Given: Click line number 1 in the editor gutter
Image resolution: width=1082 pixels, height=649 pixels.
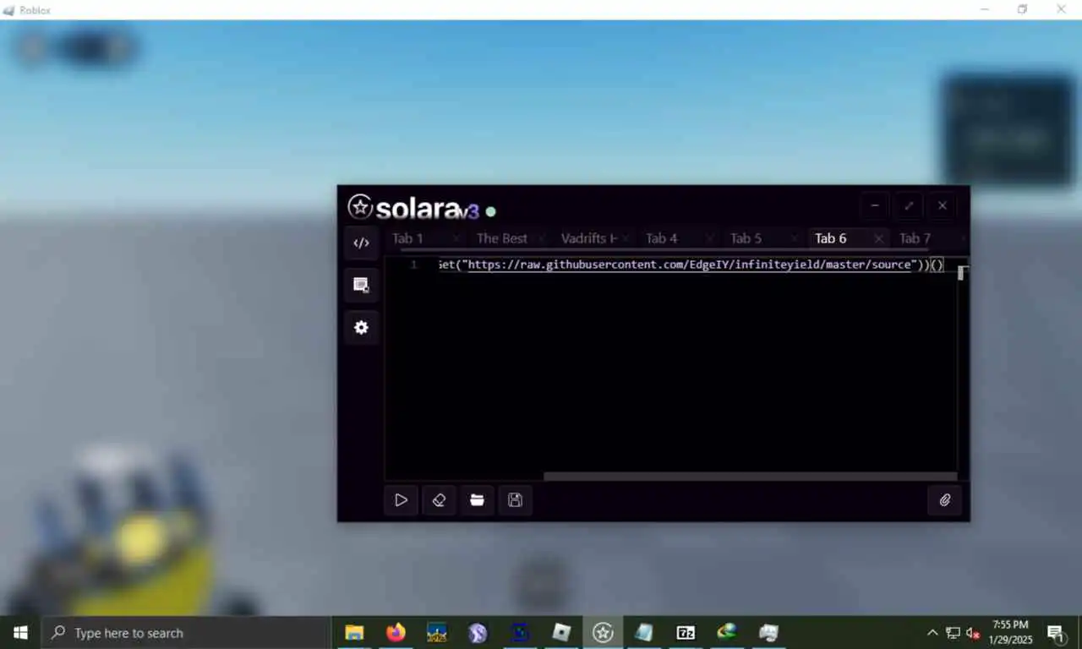Looking at the screenshot, I should coord(413,265).
